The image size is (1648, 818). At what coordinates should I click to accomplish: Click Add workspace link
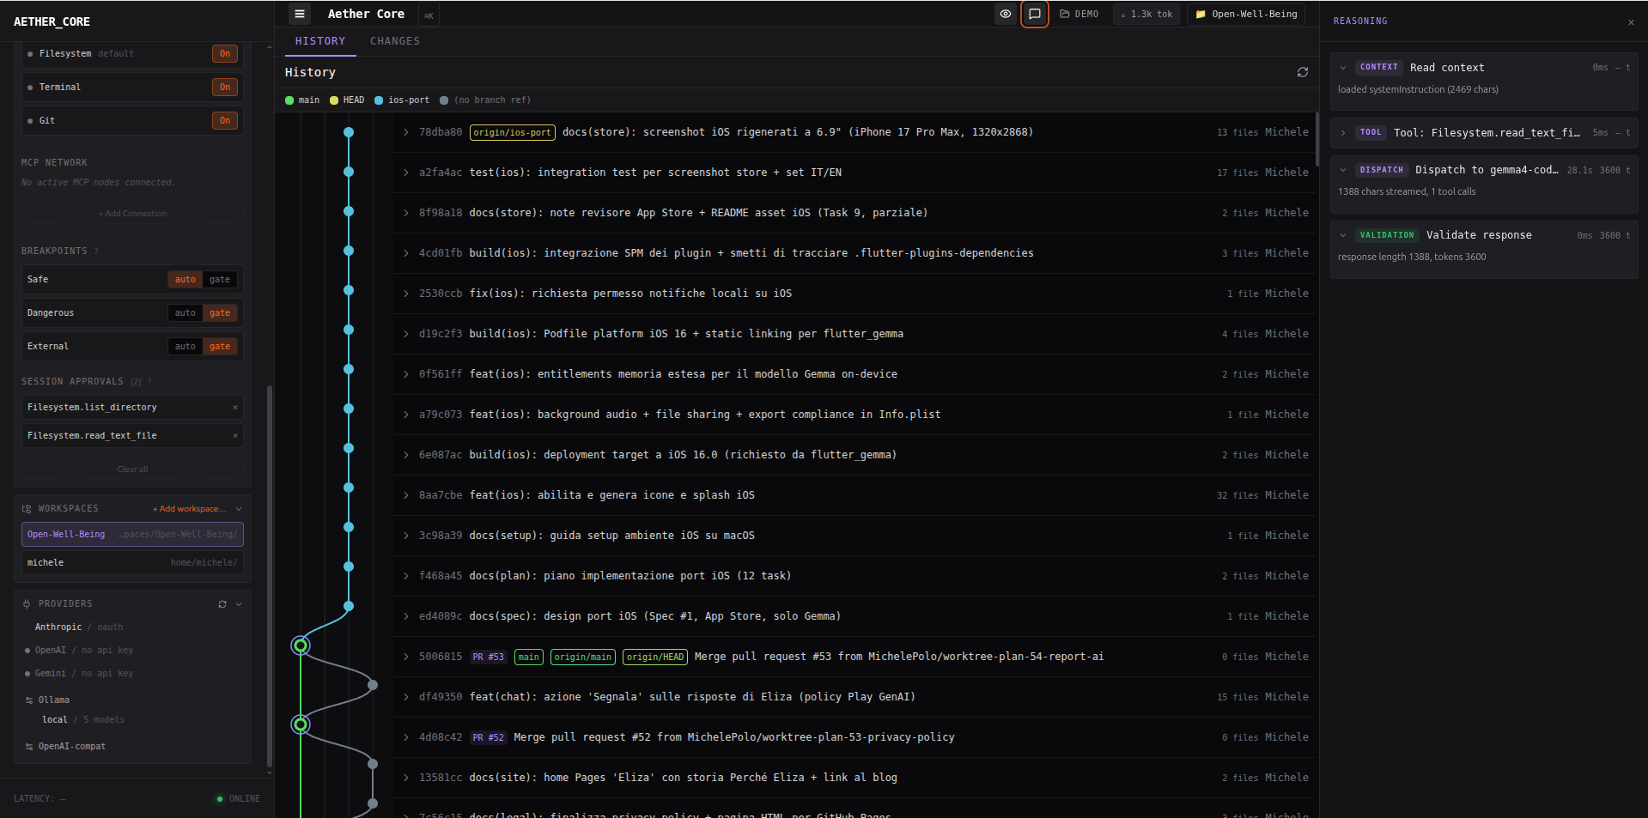[189, 509]
